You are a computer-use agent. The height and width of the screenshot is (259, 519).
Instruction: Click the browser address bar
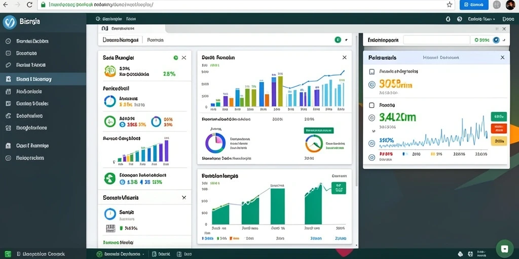pyautogui.click(x=245, y=5)
